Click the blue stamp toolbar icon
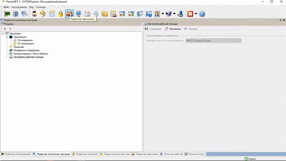286x161 pixels. pos(181,14)
